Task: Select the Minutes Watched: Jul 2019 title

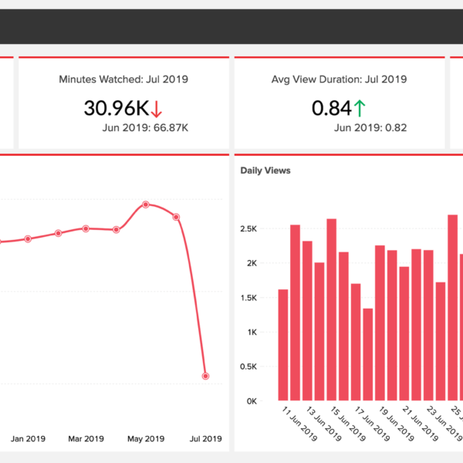Action: coord(123,79)
